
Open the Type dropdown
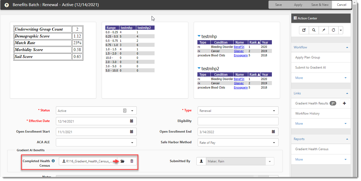click(x=274, y=111)
